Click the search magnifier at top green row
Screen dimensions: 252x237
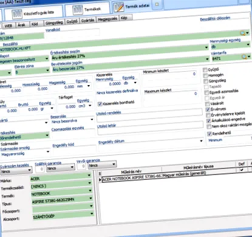242,33
